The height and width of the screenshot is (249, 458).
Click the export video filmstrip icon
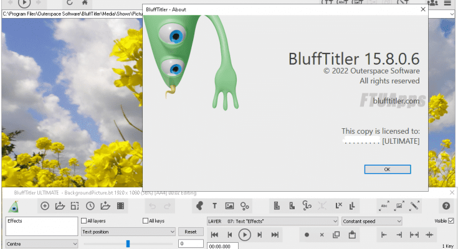click(x=120, y=206)
